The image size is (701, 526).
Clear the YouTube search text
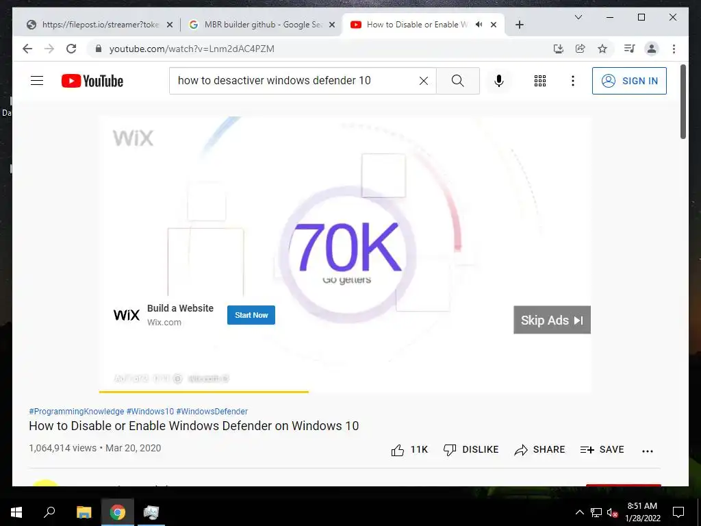[423, 81]
